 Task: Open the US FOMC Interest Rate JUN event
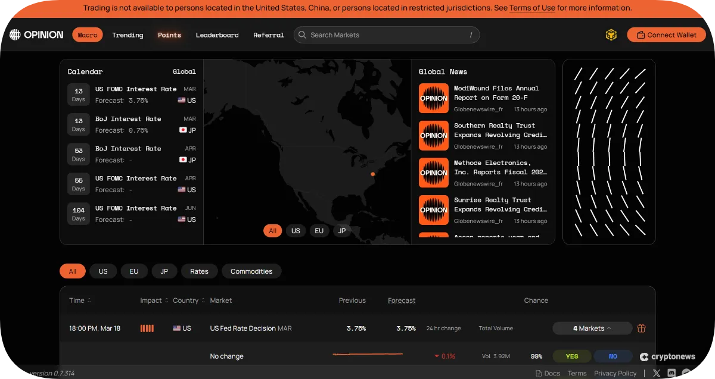132,214
